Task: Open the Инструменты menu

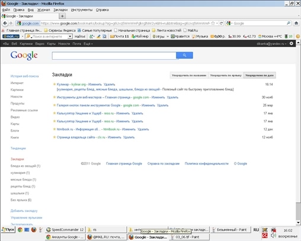Action: tap(82, 10)
